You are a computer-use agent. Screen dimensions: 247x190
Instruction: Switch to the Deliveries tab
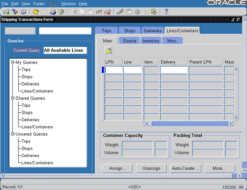152,30
